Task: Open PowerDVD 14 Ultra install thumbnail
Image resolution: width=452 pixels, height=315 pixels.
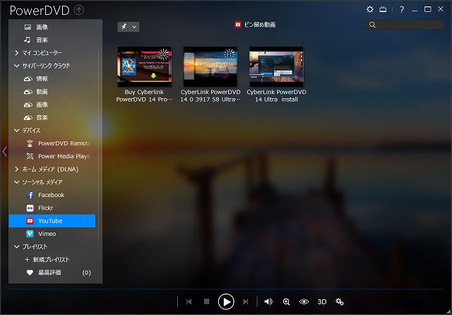Action: [x=276, y=66]
